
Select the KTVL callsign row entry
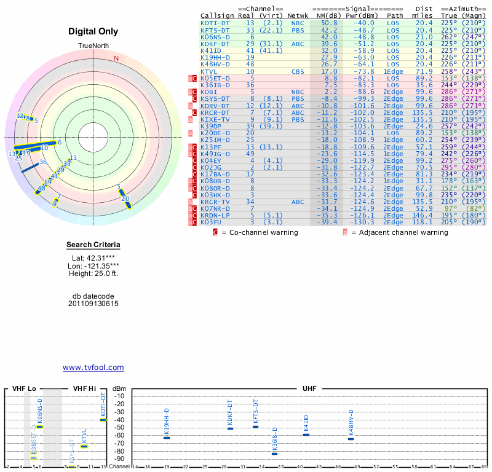(x=210, y=71)
